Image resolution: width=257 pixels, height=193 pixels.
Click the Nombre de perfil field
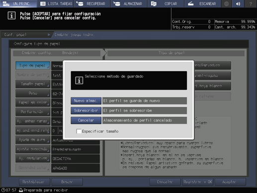click(33, 75)
